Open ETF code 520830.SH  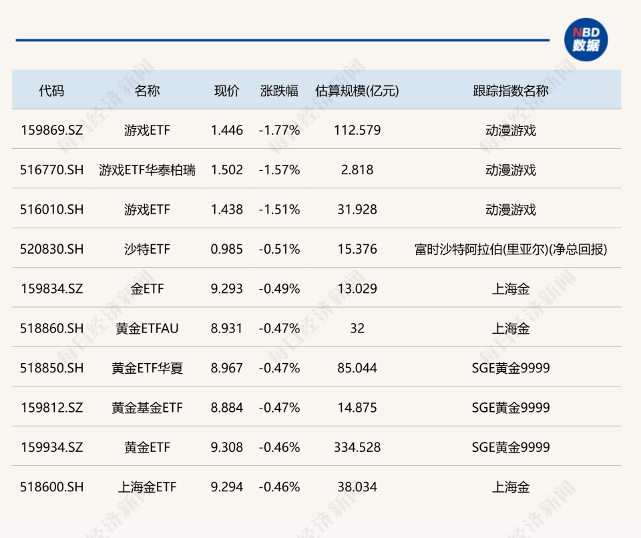pyautogui.click(x=52, y=249)
